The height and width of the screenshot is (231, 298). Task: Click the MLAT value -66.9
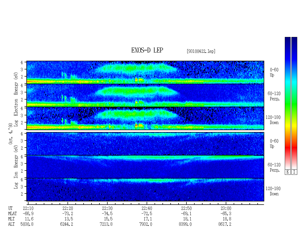(28, 214)
